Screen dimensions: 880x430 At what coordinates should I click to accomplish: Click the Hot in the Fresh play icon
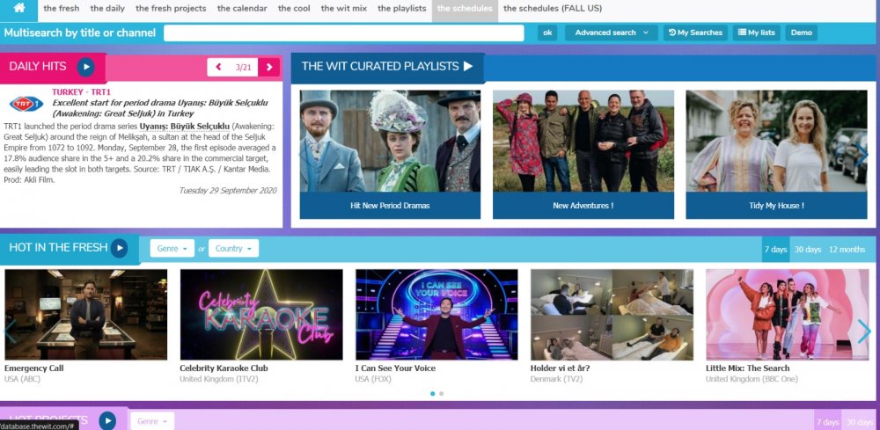point(119,248)
